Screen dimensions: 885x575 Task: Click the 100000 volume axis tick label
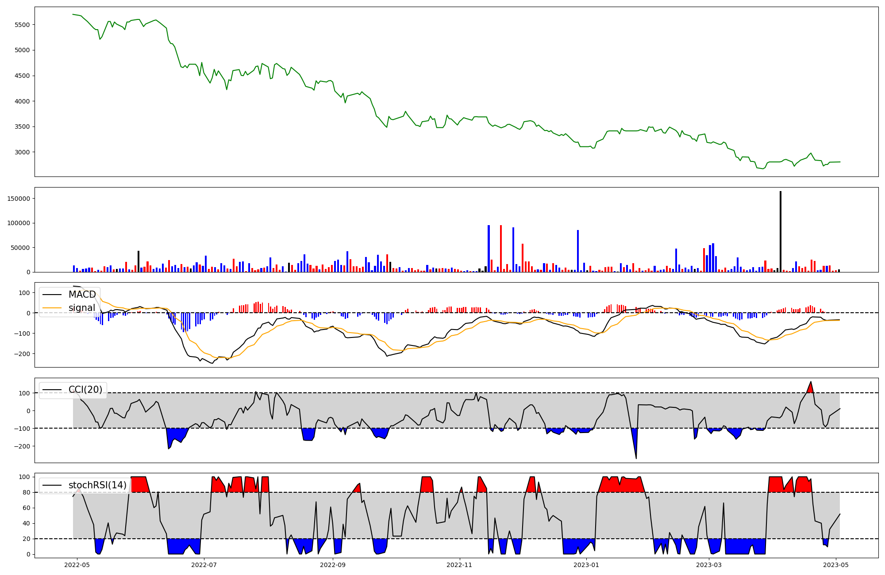[x=19, y=223]
